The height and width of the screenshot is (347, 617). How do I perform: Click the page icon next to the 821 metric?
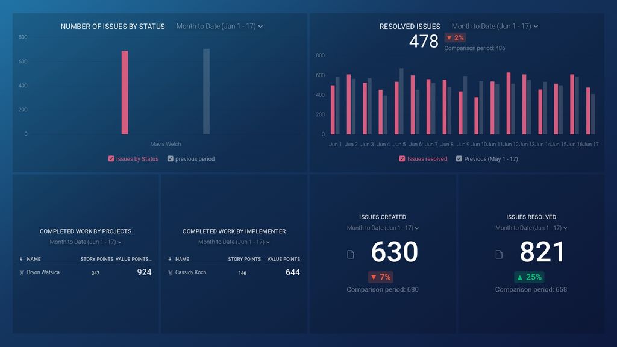(499, 254)
